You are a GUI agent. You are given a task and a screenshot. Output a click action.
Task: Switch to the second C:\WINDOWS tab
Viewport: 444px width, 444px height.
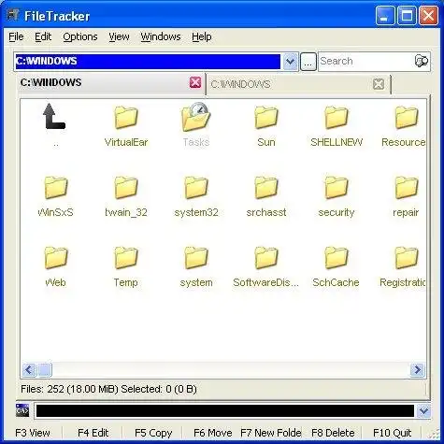(298, 84)
